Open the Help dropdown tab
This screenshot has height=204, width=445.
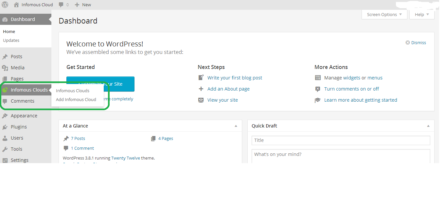421,15
